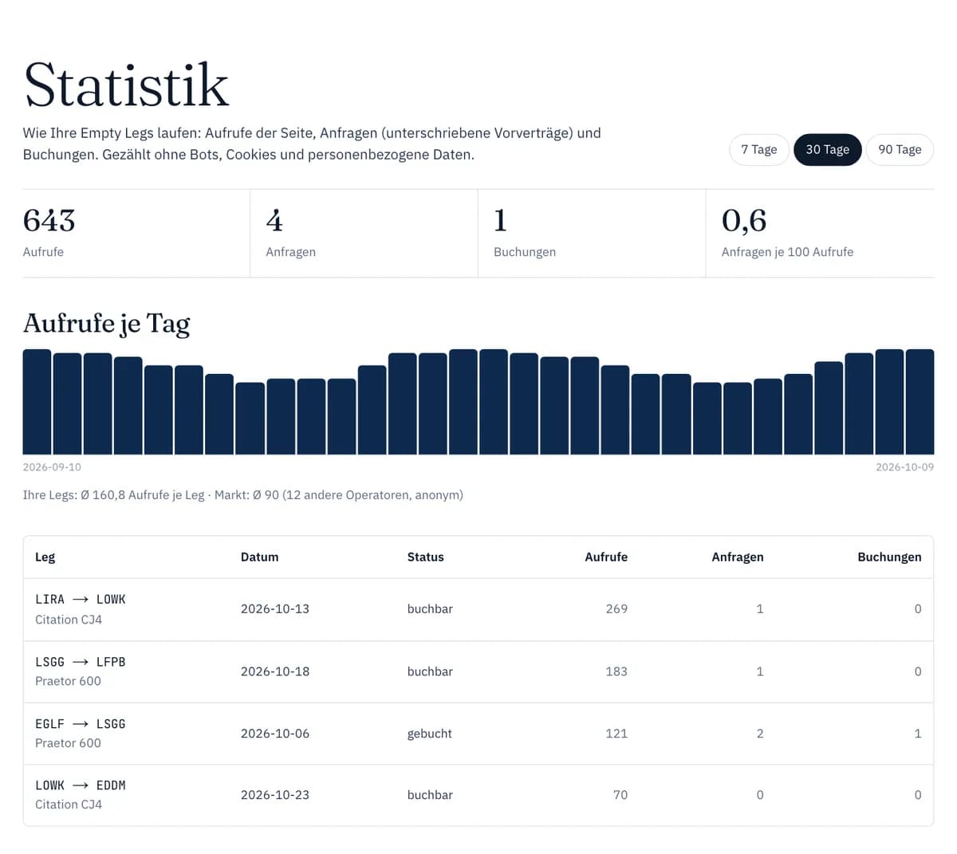Click Praetor 600 under LSGG → LFPB

[68, 681]
